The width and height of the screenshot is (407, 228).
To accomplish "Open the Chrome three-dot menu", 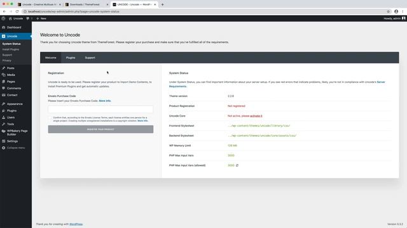I will point(403,11).
